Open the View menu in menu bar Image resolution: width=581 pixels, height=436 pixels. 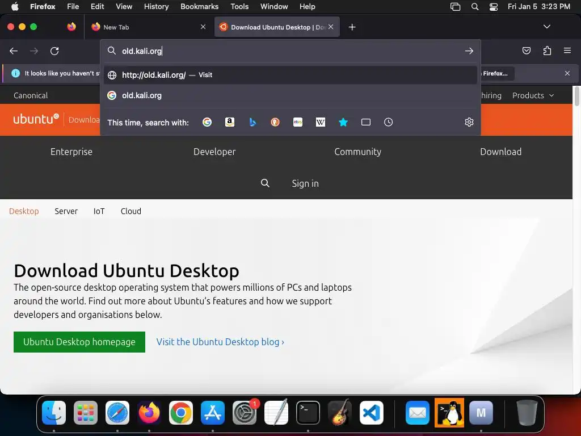(124, 6)
